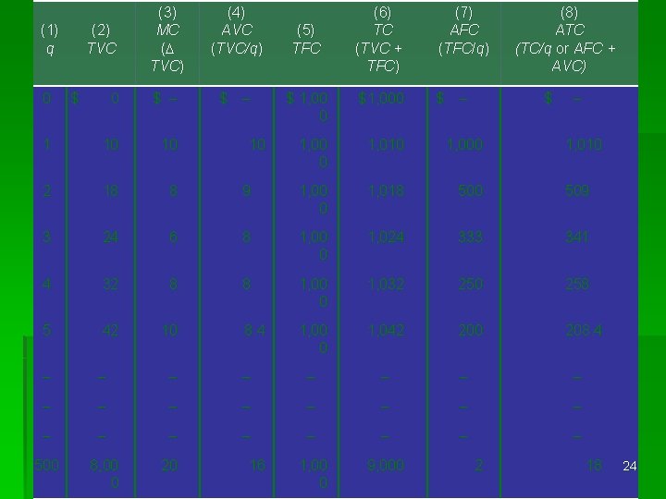Click the ATC value "258"

pos(577,284)
